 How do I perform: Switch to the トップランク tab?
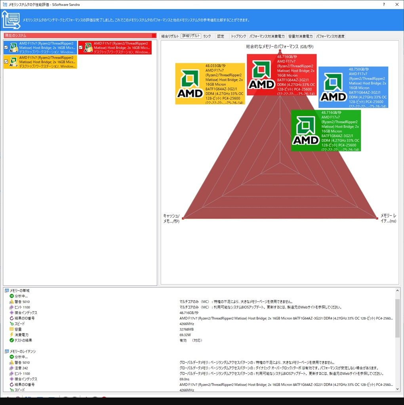point(238,36)
